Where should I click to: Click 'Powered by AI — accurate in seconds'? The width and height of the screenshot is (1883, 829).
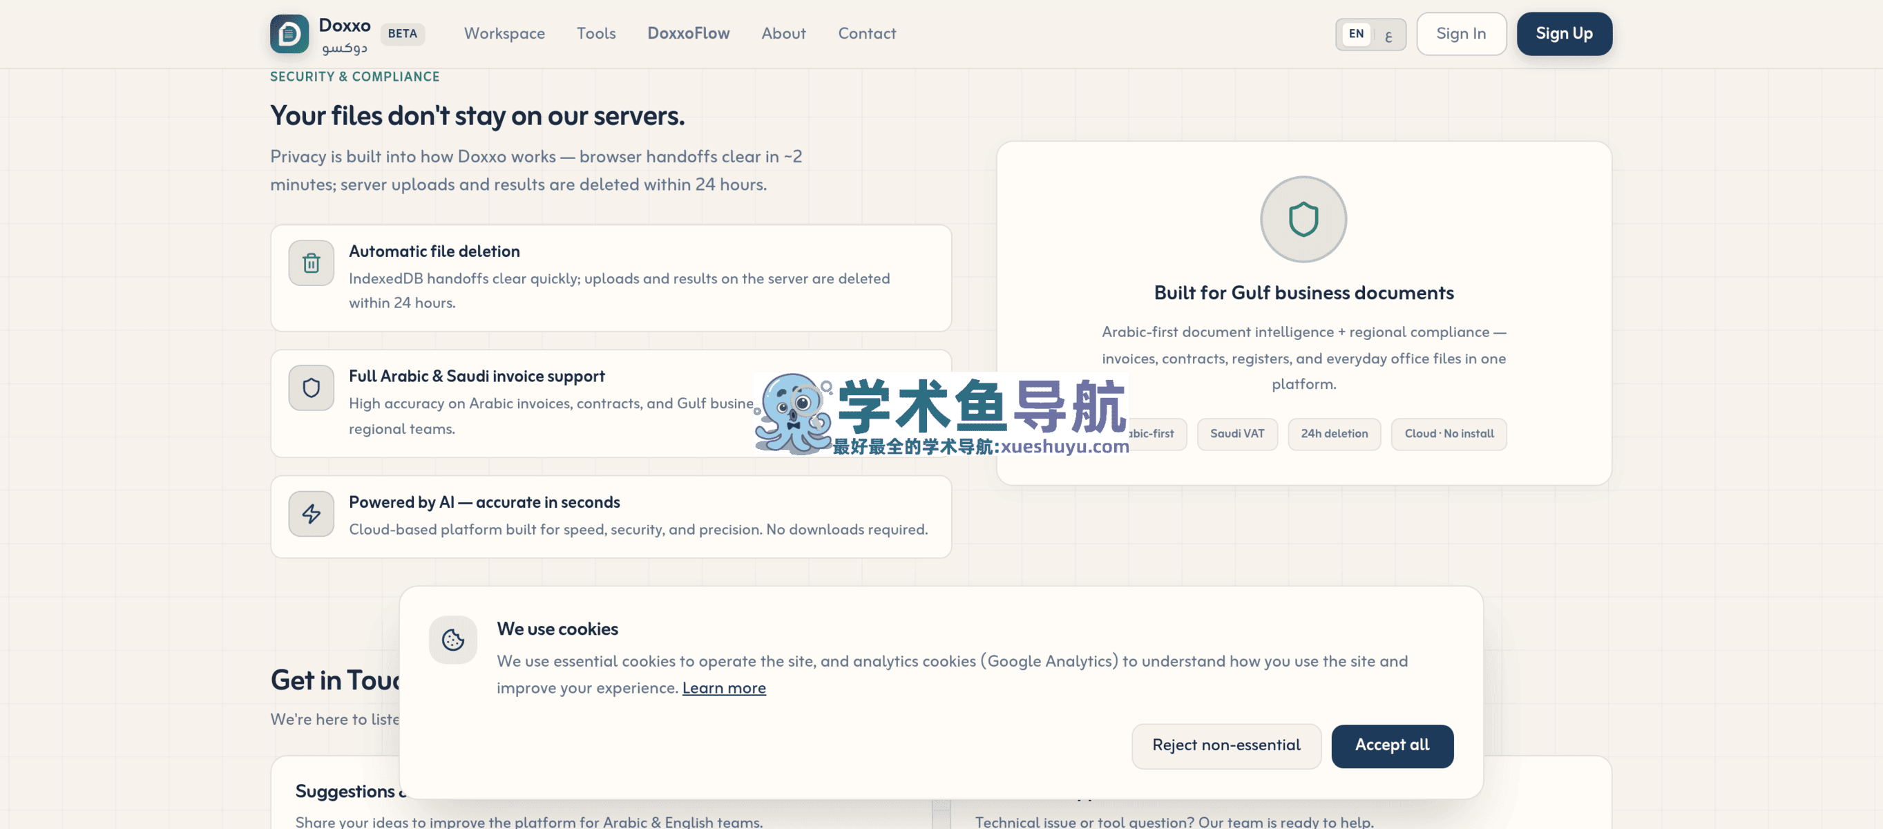click(484, 502)
